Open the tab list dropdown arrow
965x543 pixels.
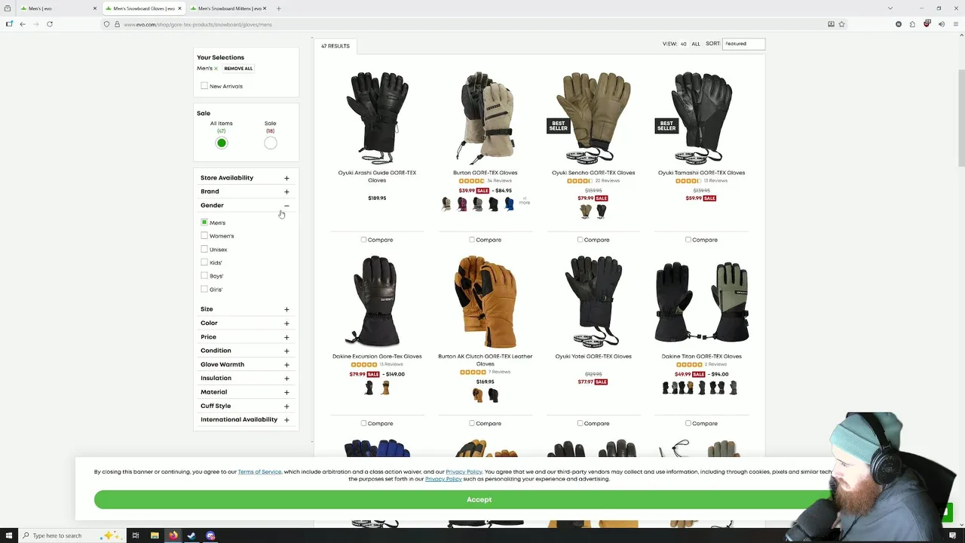(x=890, y=8)
